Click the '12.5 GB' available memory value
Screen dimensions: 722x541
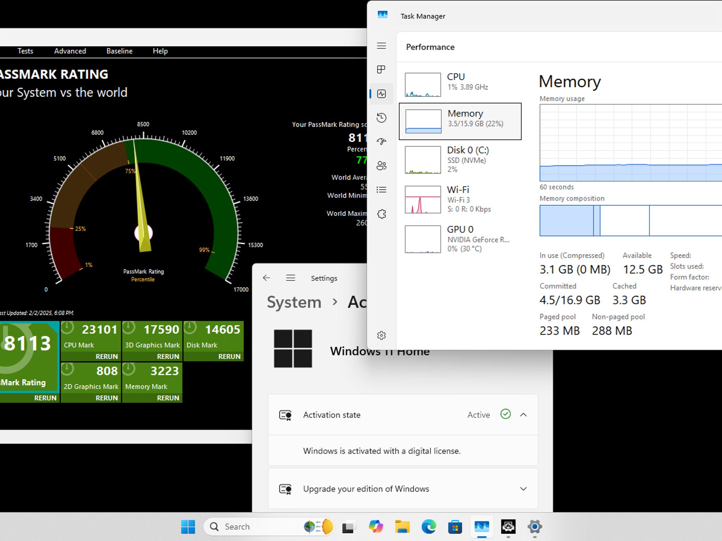[643, 269]
